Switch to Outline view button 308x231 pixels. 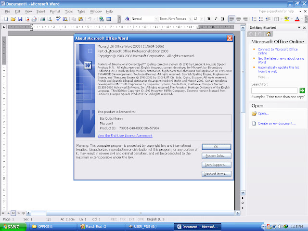[x=18, y=213]
